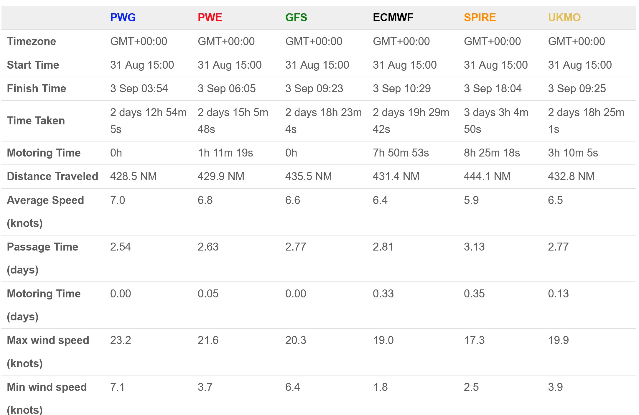This screenshot has width=639, height=415.
Task: Click ECMWF motoring time 7h 50m 53s
Action: [x=401, y=153]
